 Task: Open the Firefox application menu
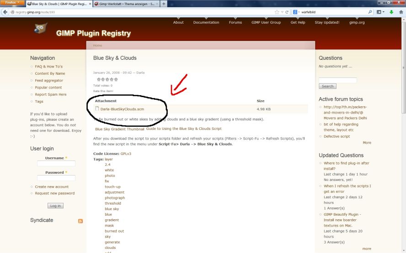[12, 3]
